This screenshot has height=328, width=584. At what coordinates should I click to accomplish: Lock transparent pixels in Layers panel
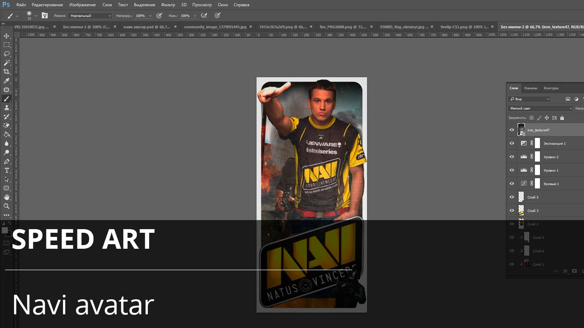[532, 118]
